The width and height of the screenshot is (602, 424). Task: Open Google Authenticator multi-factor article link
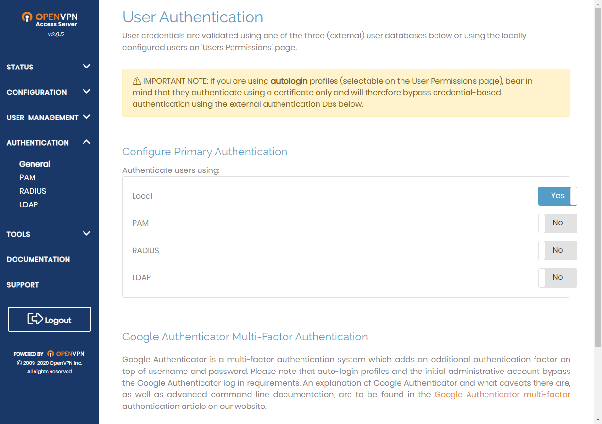coord(502,395)
